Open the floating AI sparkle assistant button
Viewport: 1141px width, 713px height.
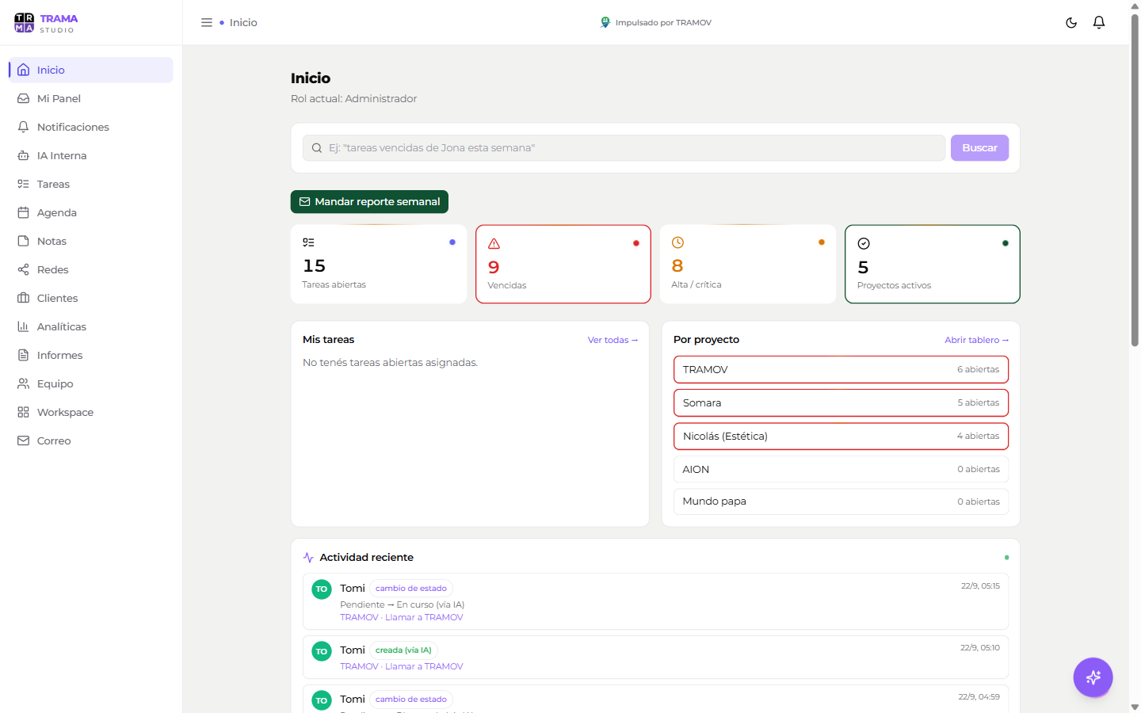click(x=1093, y=677)
